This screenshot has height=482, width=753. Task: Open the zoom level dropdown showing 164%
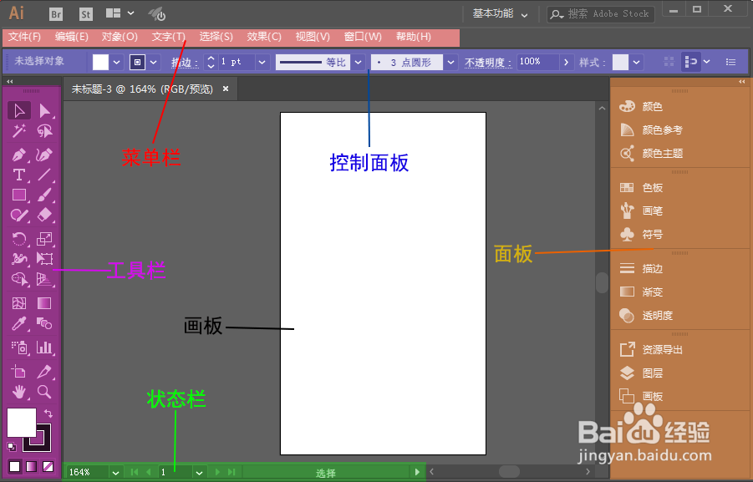[x=114, y=471]
